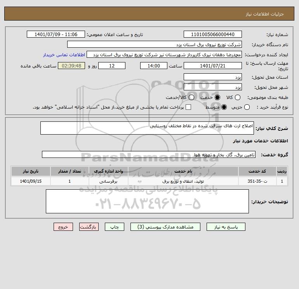Click service code cell ت -35-351
The width and height of the screenshot is (299, 289).
point(257,182)
